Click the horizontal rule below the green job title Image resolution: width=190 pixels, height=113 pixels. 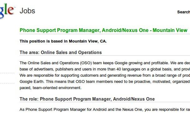[105, 34]
